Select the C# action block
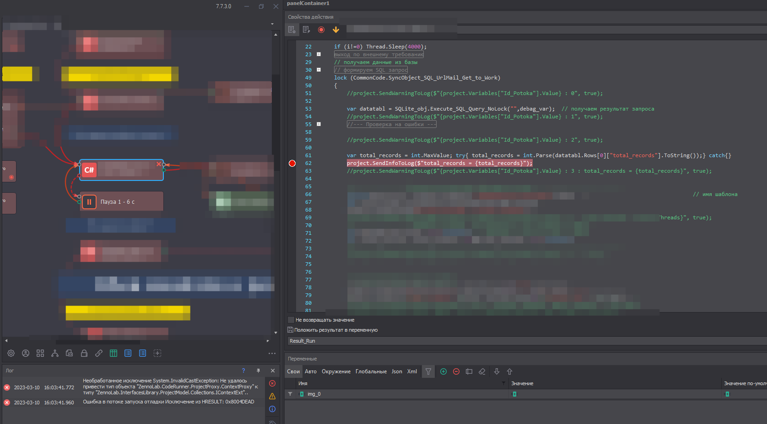This screenshot has height=424, width=767. 121,170
